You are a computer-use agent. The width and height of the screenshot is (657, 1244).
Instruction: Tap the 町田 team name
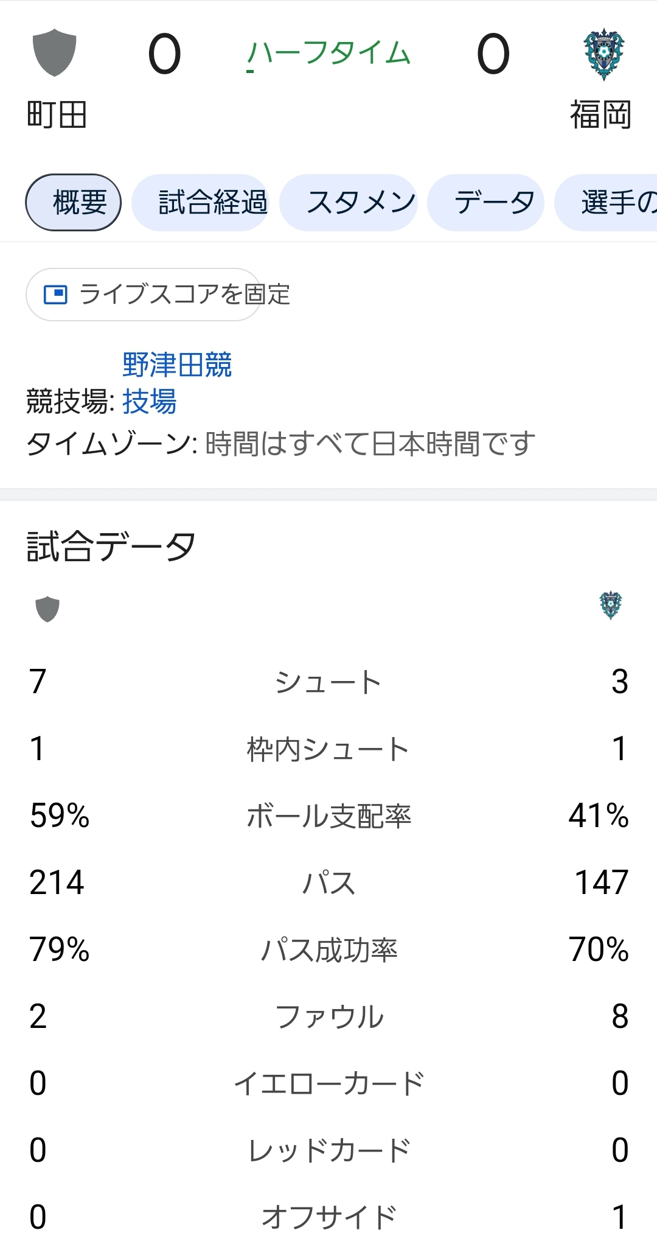(x=57, y=114)
